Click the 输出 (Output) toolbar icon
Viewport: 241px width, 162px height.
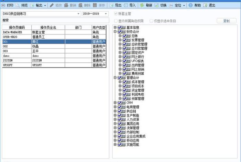[32, 6]
